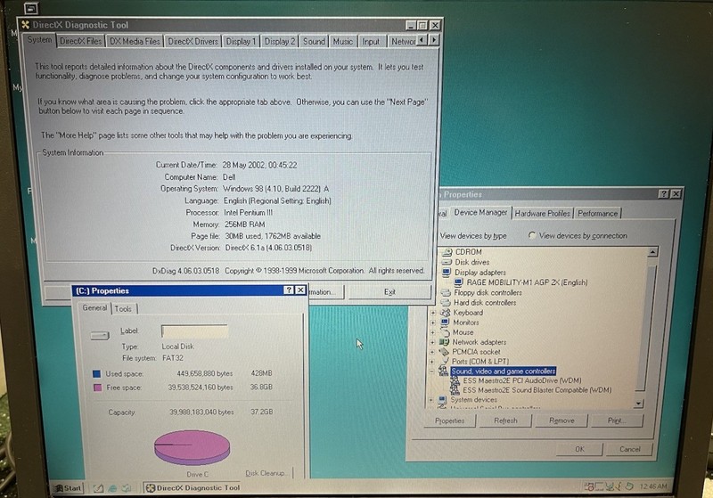Click the DirectX Diagnostic Tool taskbar button
The height and width of the screenshot is (498, 713).
(193, 488)
